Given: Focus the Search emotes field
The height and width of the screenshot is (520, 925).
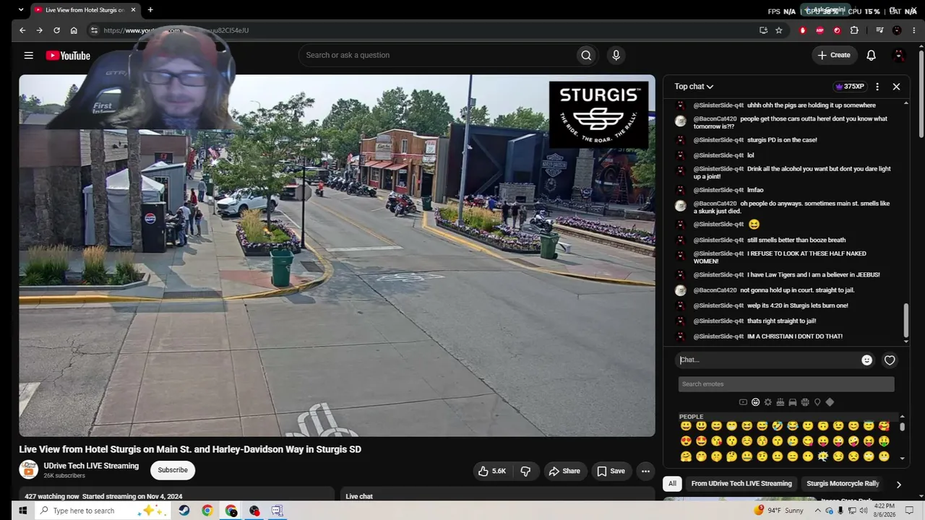Looking at the screenshot, I should pos(786,384).
